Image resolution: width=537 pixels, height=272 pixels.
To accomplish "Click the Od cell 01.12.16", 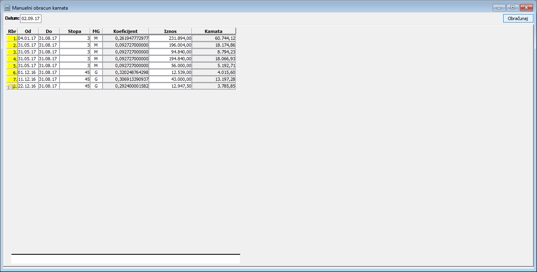I will tap(28, 72).
